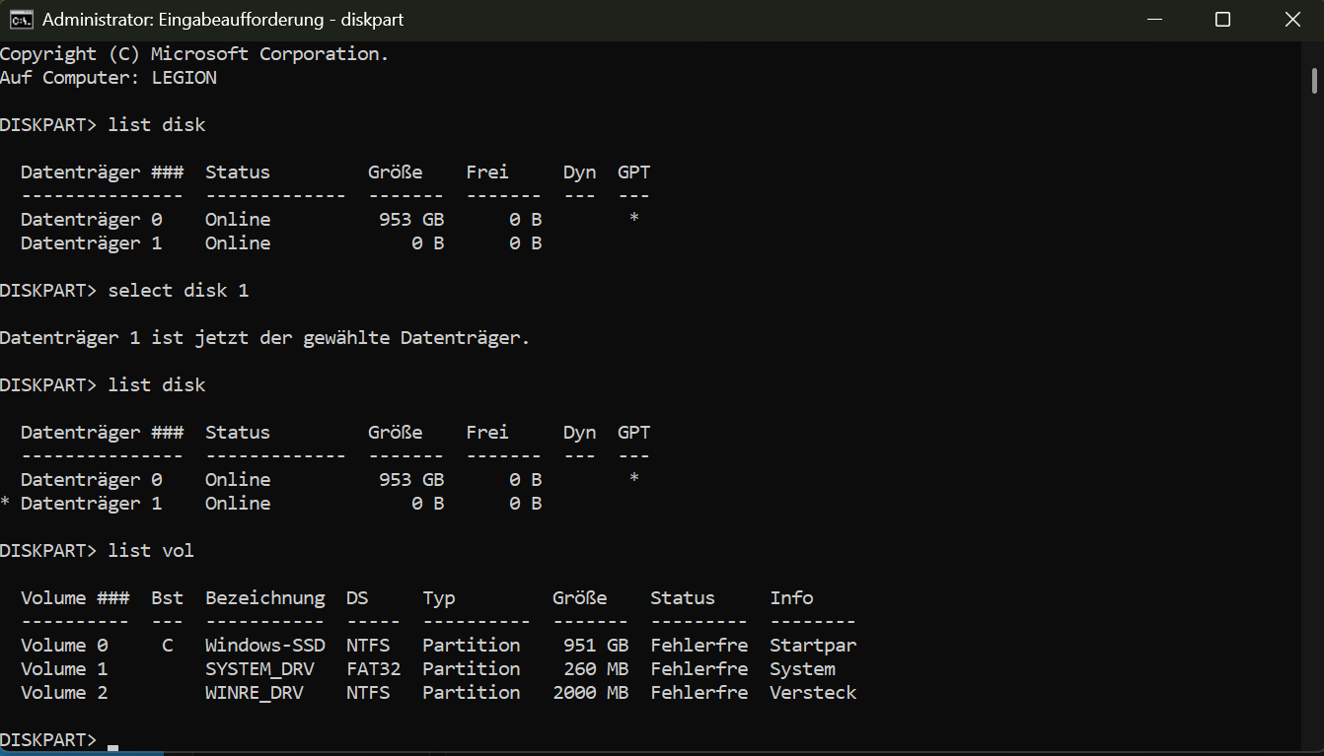Click the GPT column header text
This screenshot has height=756, width=1324.
click(632, 172)
